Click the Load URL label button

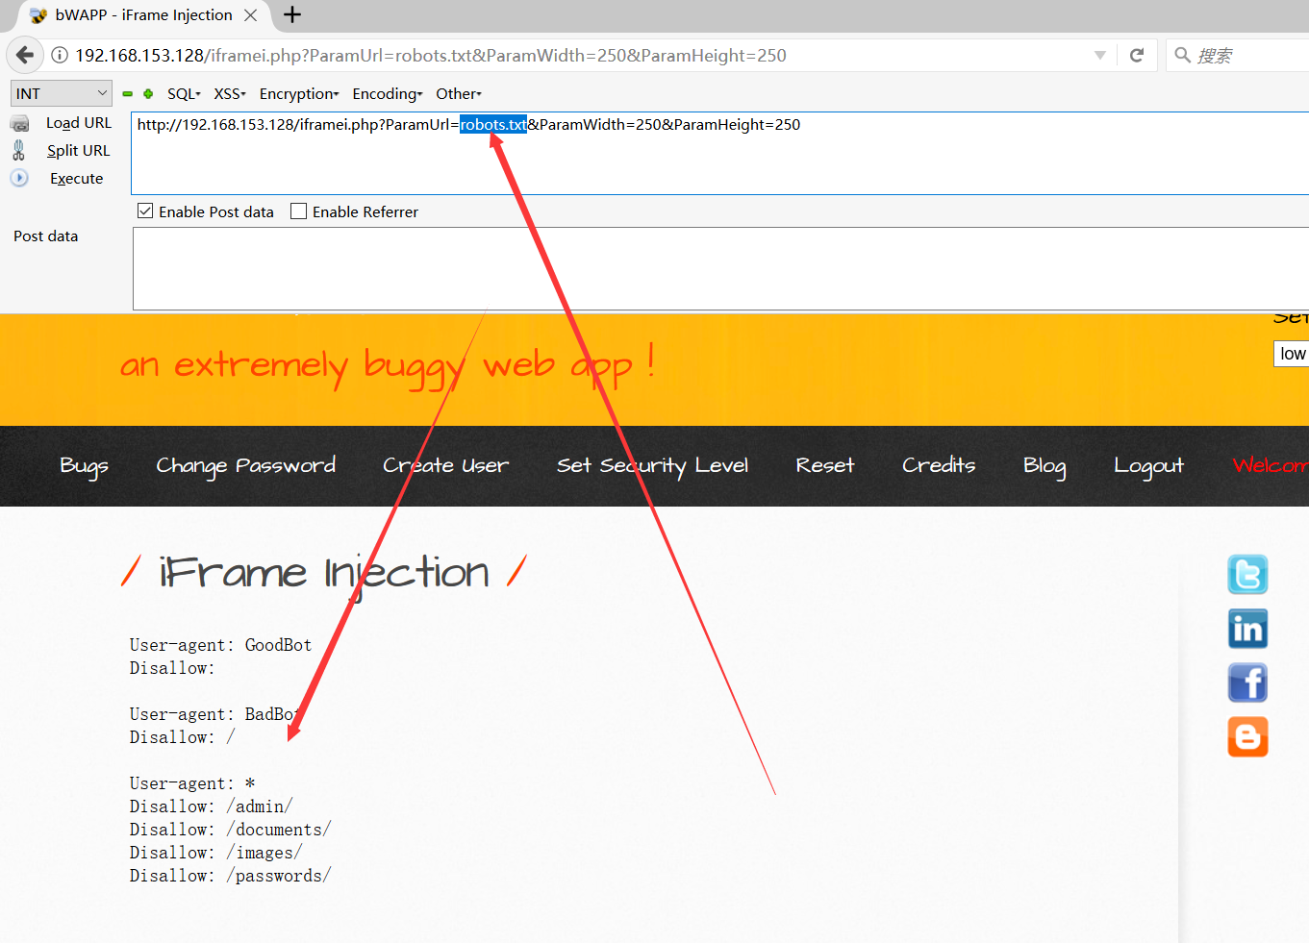pyautogui.click(x=79, y=123)
